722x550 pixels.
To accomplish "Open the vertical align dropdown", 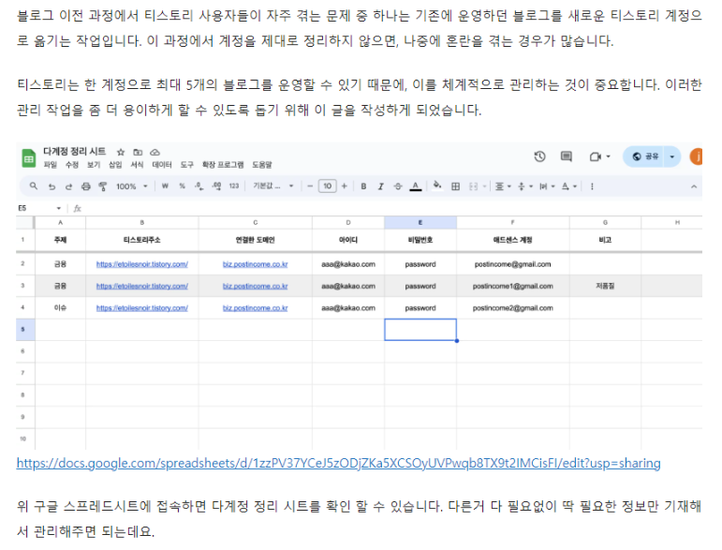I will (x=525, y=186).
